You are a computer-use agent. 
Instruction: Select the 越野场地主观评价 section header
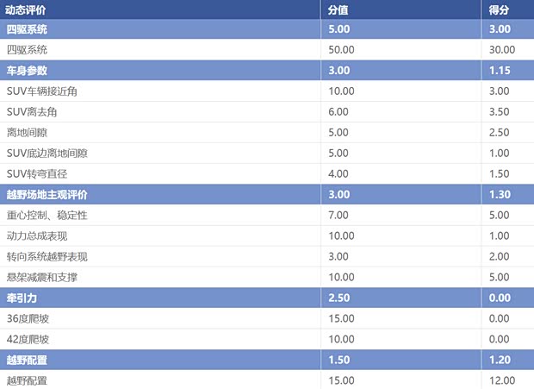[x=47, y=195]
